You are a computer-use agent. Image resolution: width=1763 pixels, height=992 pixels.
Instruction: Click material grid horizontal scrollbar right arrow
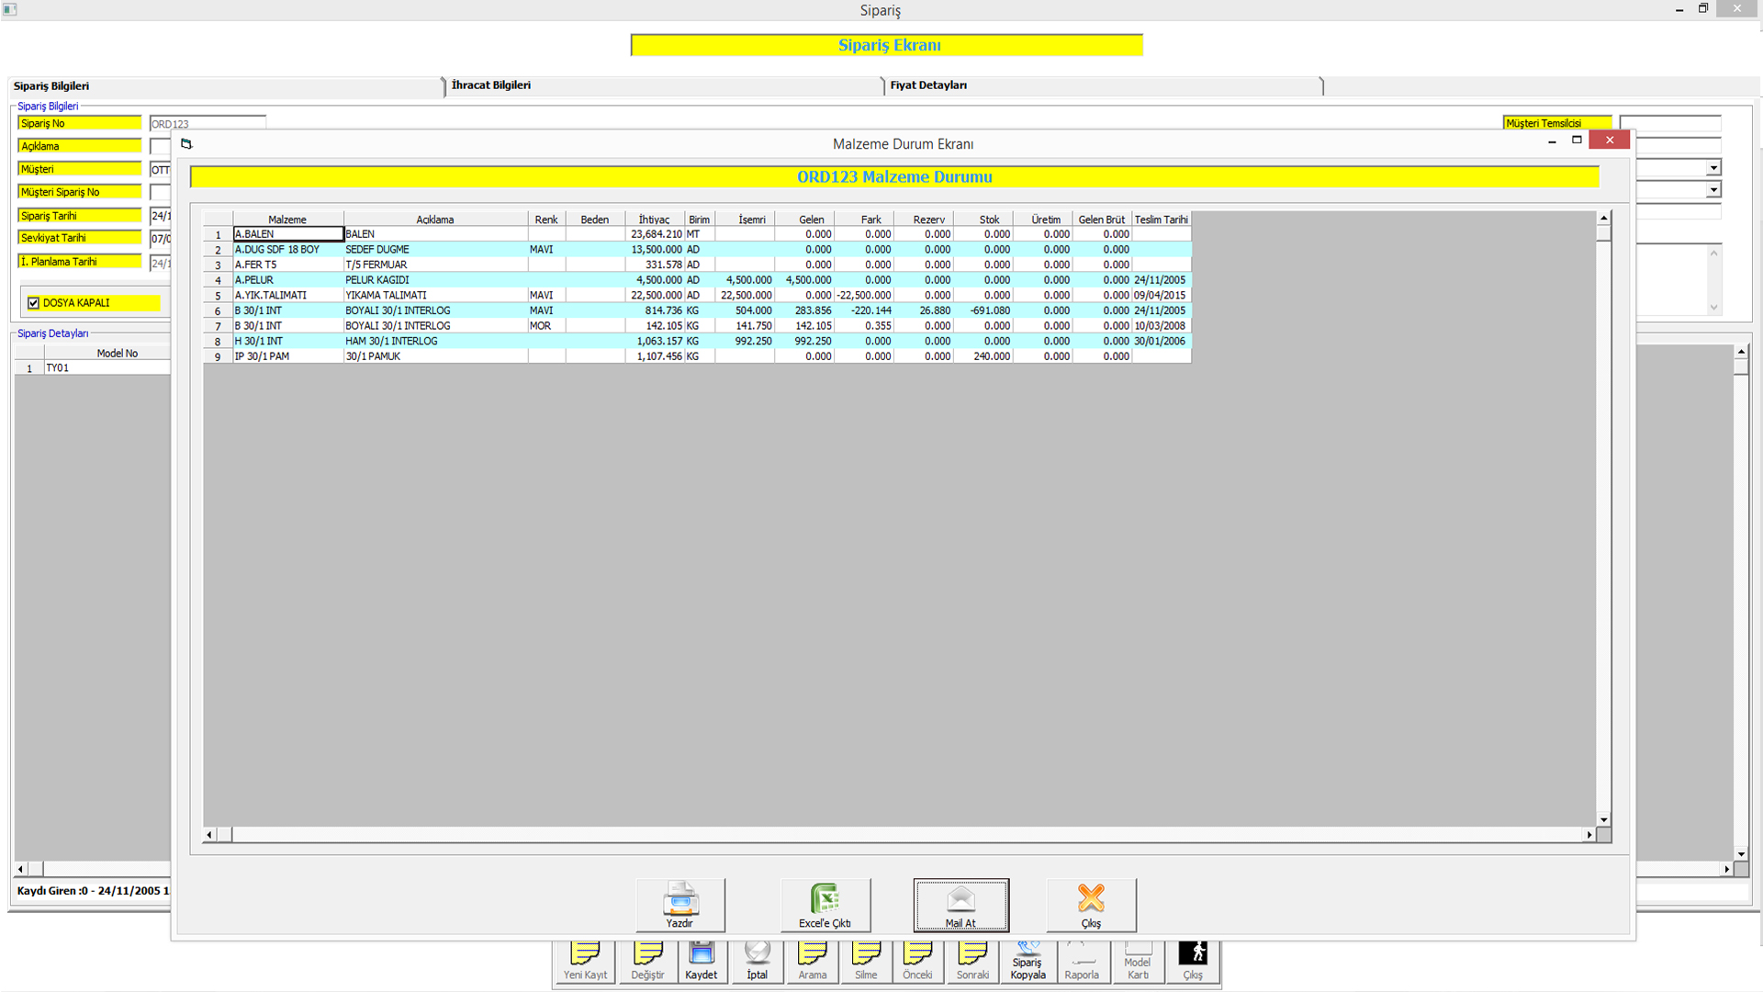point(1589,835)
